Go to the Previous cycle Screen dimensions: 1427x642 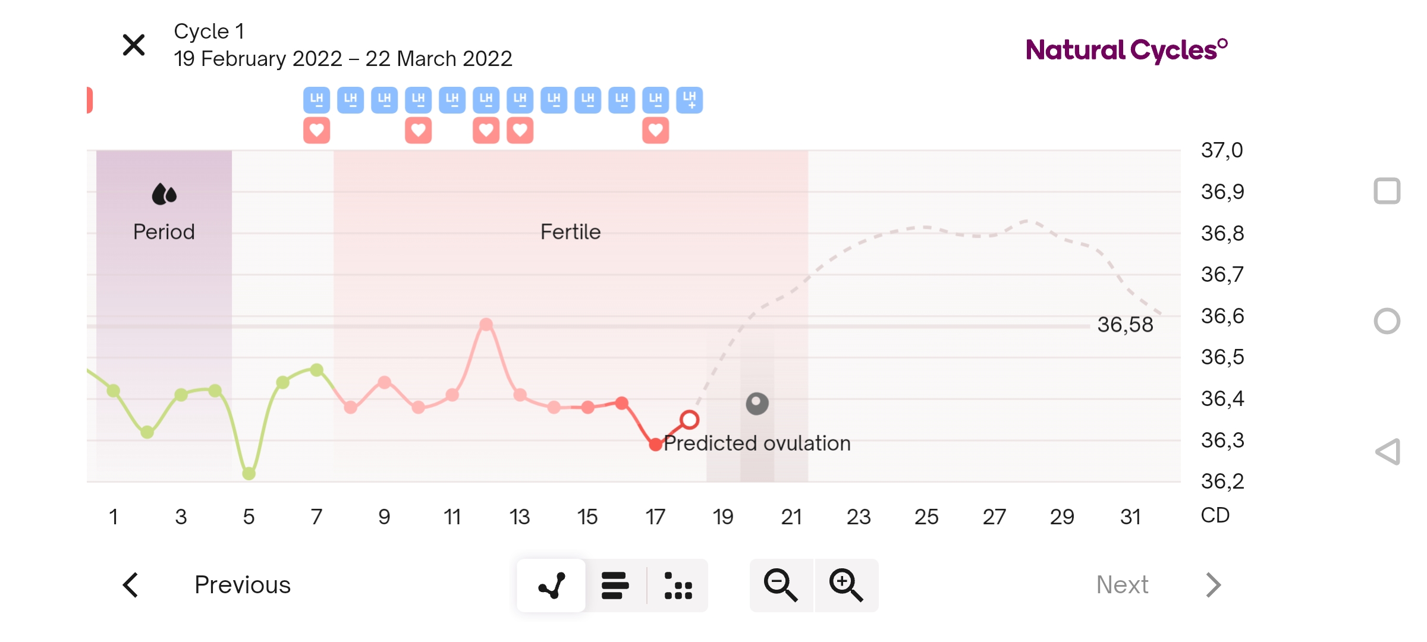[242, 585]
